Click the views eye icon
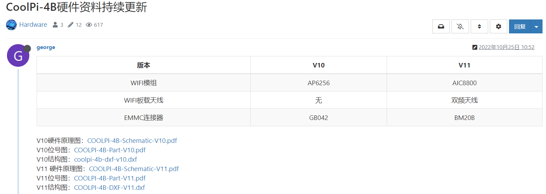Screen dimensions: 546x194 click(x=89, y=25)
